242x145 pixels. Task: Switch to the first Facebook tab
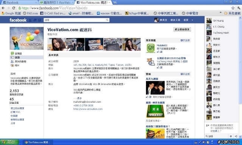19,3
